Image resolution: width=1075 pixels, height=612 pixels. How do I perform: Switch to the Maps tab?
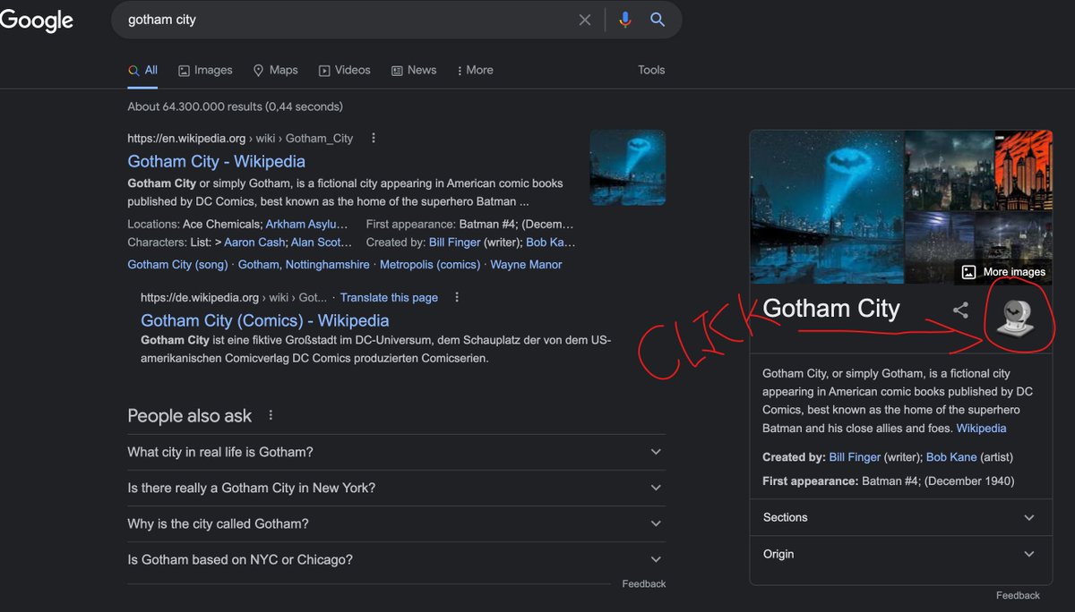[275, 70]
